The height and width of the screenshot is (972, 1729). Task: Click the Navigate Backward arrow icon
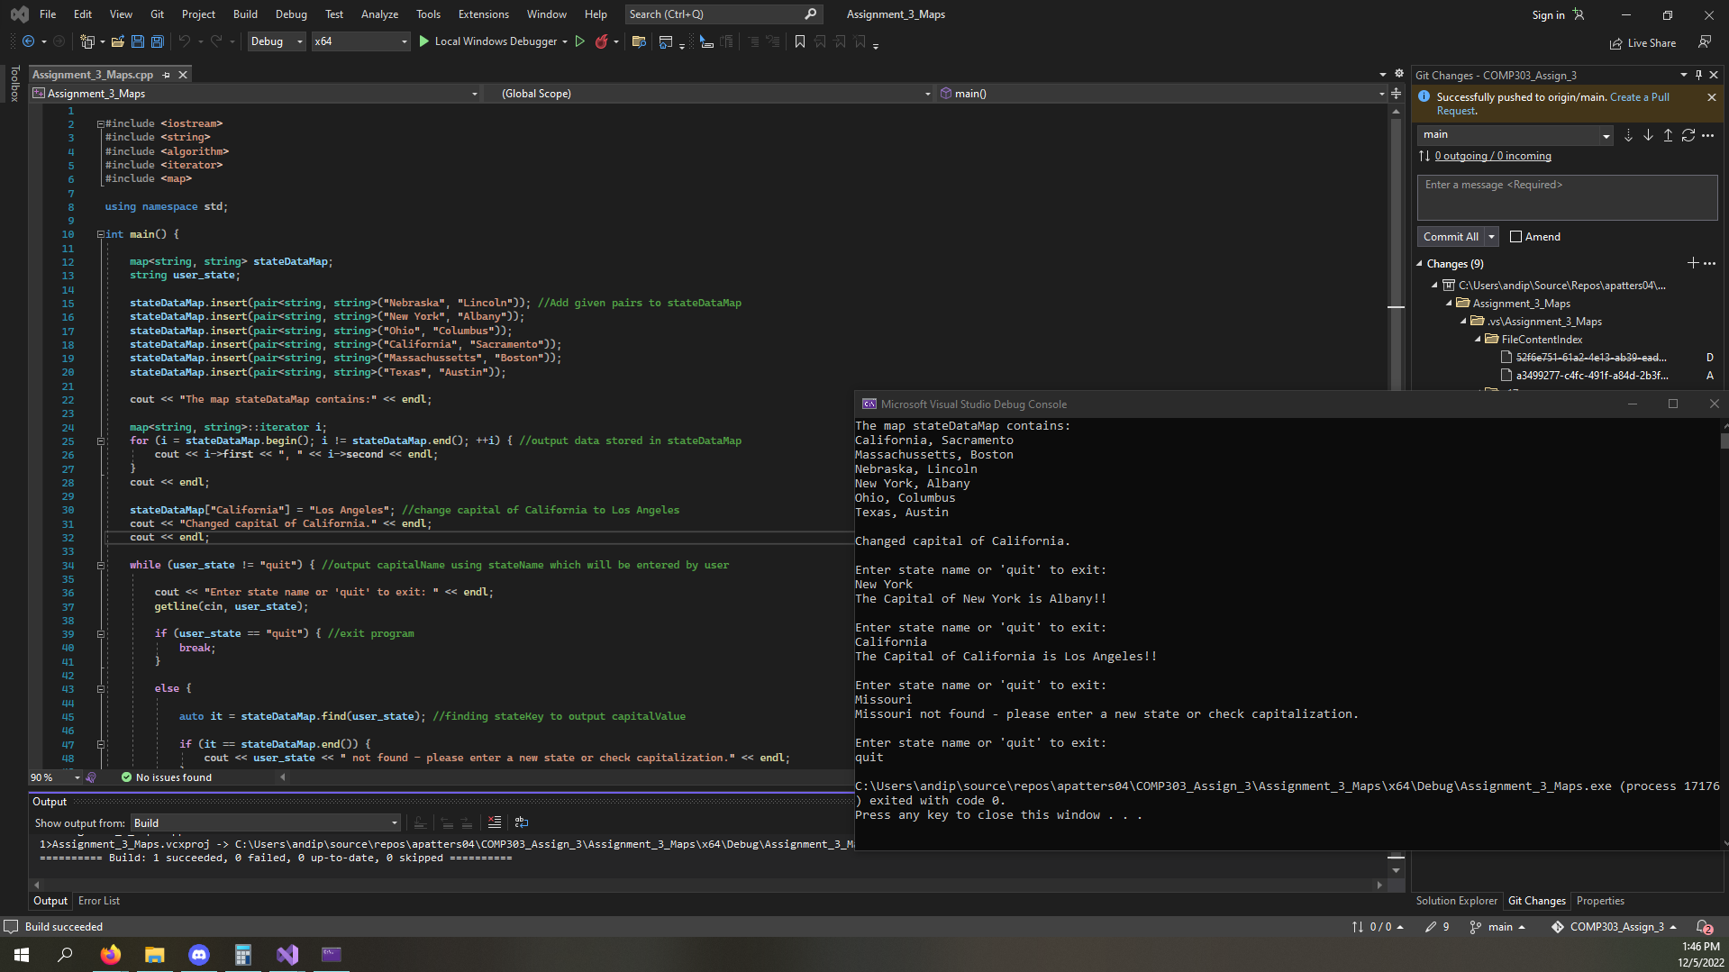(x=28, y=41)
